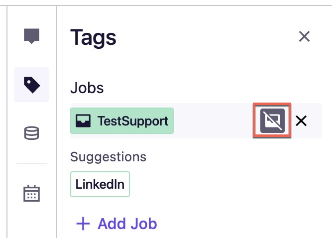
Task: Click the inbox tray icon inside TestSupport
Action: point(83,120)
